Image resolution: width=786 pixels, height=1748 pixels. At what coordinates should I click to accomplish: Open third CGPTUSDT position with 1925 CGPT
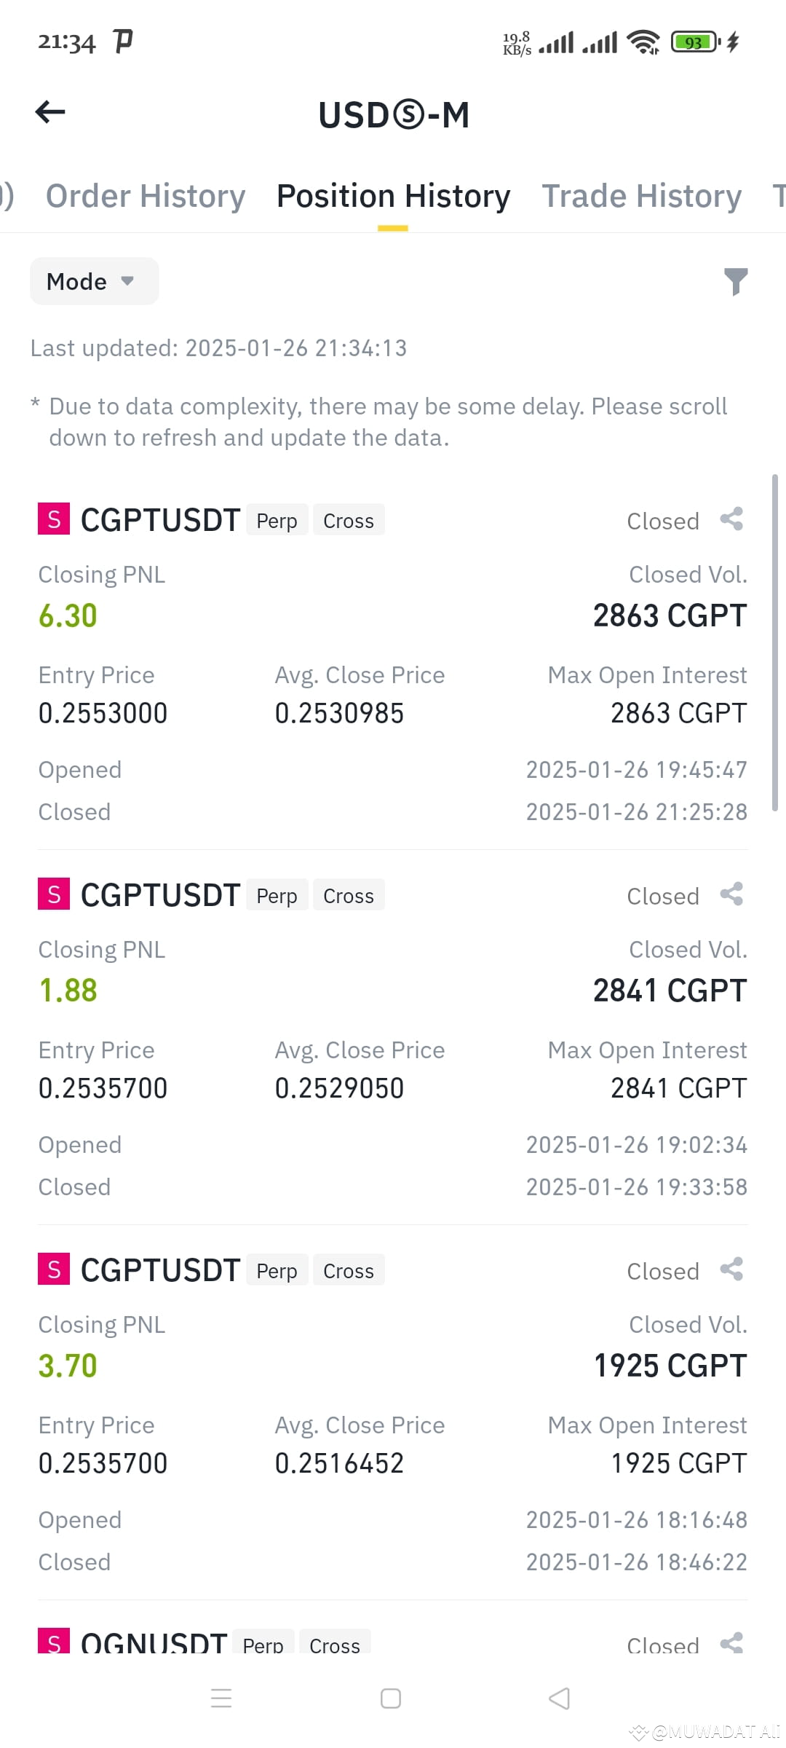point(393,1415)
